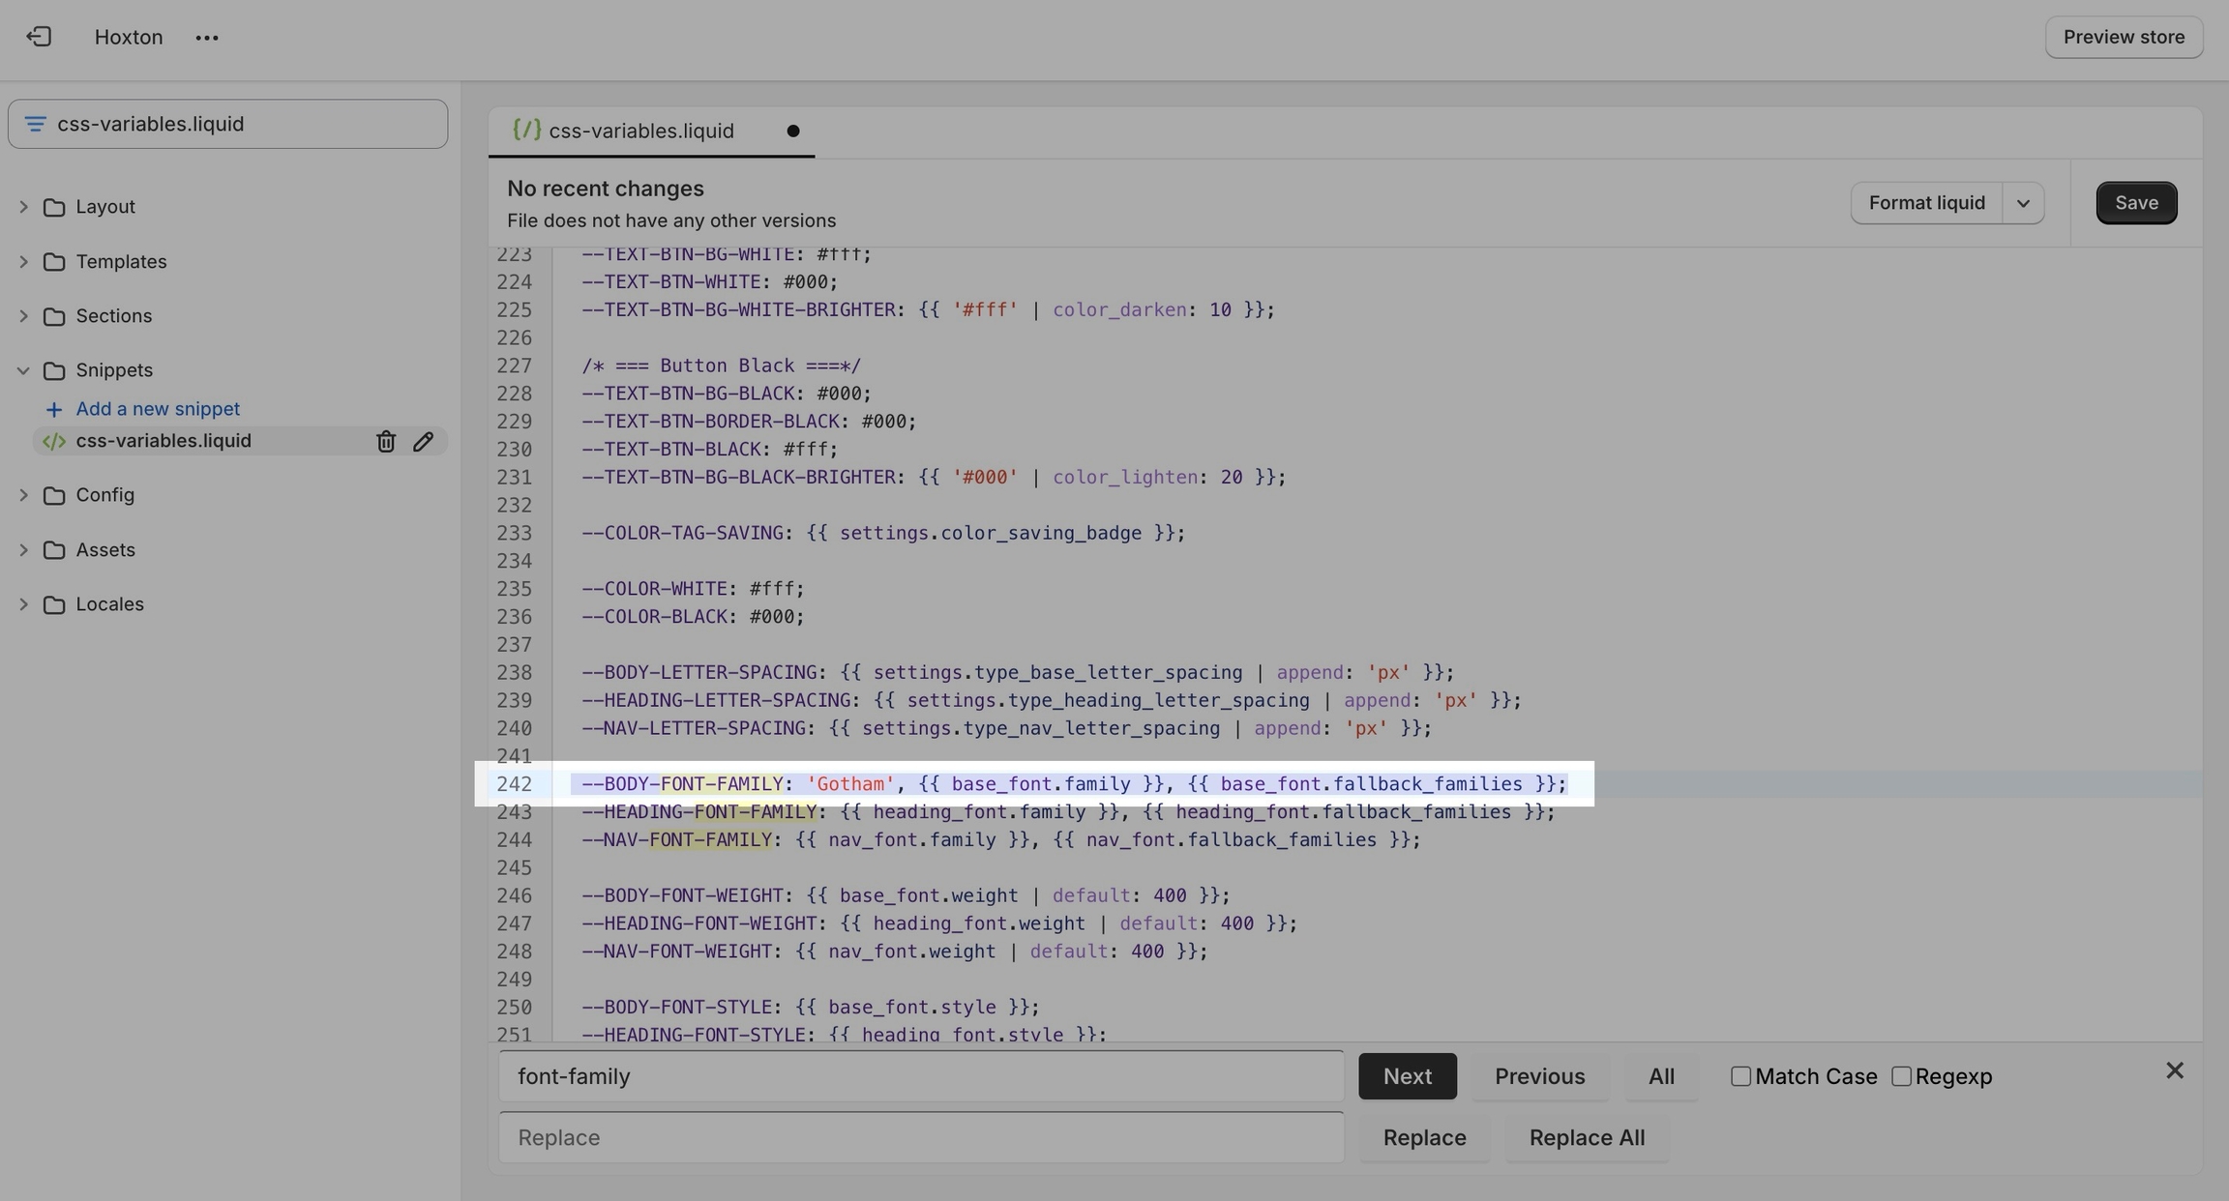
Task: Select the css-variables.liquid editor tab
Action: coord(640,132)
